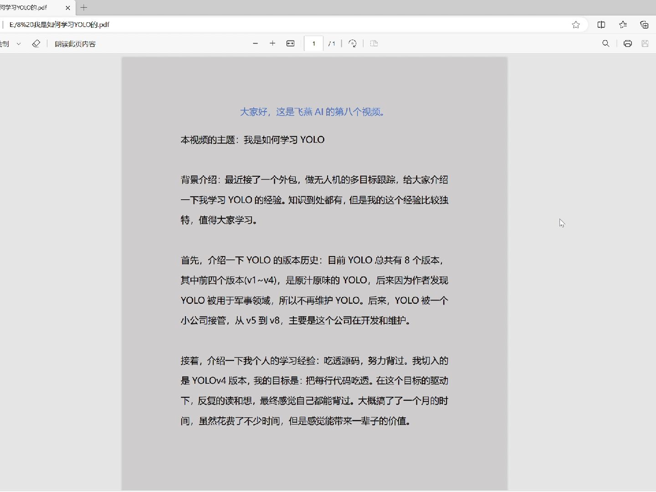
Task: Click the total page count "/ 1"
Action: click(332, 44)
